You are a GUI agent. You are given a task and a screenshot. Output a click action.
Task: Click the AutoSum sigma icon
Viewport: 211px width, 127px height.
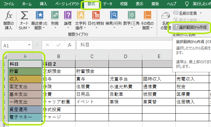click(x=24, y=15)
